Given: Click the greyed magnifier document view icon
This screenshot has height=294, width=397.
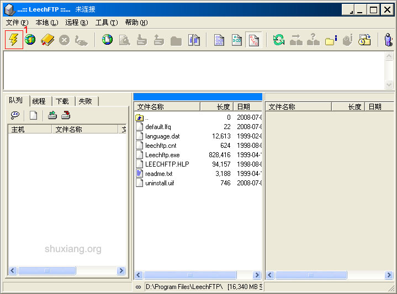Looking at the screenshot, I should coord(125,40).
